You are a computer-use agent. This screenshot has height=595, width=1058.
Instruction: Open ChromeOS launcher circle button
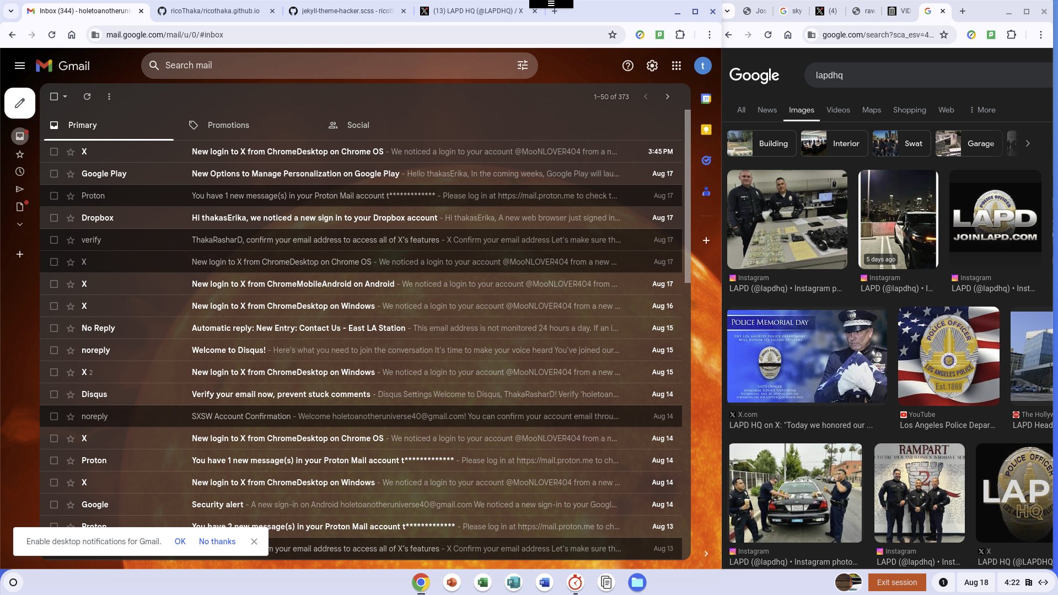(x=13, y=582)
